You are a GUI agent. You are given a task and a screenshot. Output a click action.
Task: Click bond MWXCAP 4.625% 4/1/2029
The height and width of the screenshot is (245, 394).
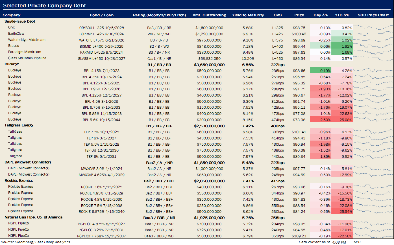(102, 175)
